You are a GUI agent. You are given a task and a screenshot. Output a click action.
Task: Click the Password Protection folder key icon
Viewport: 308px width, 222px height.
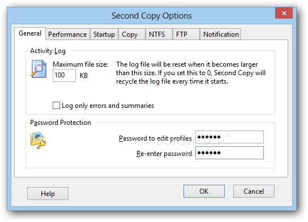coord(38,140)
